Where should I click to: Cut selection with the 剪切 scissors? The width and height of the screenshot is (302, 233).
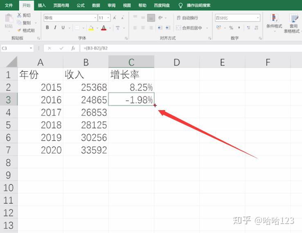(x=24, y=15)
